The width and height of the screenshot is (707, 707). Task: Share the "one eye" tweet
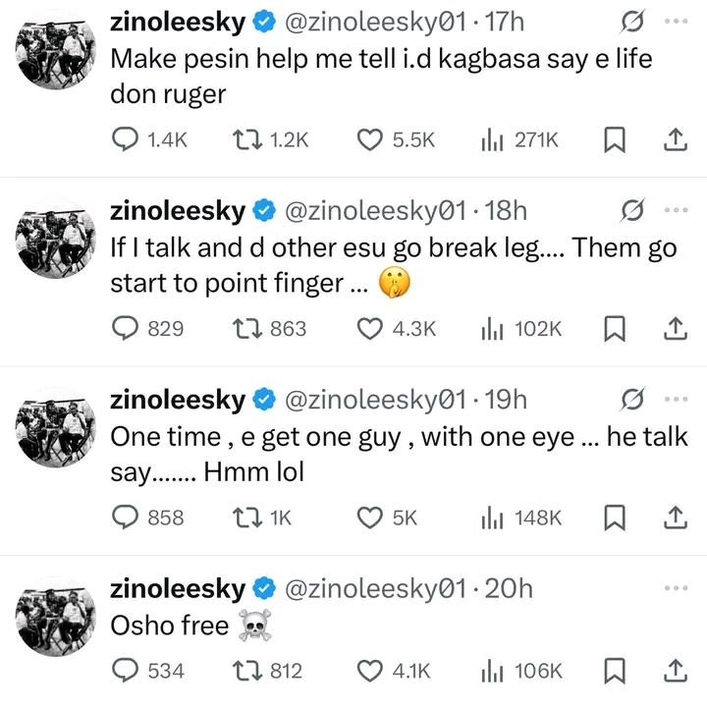point(675,517)
